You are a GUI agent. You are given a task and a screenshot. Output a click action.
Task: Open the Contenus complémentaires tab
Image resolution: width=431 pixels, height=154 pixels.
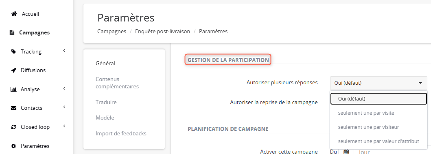pyautogui.click(x=117, y=83)
